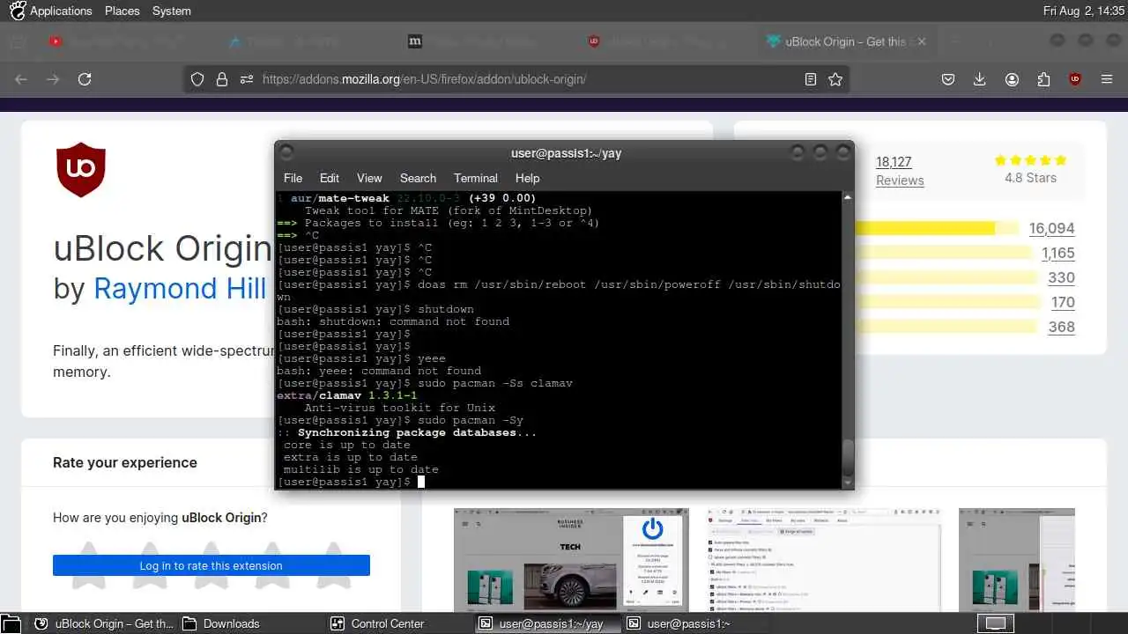
Task: Open the Extensions puzzle-piece menu
Action: click(1043, 79)
